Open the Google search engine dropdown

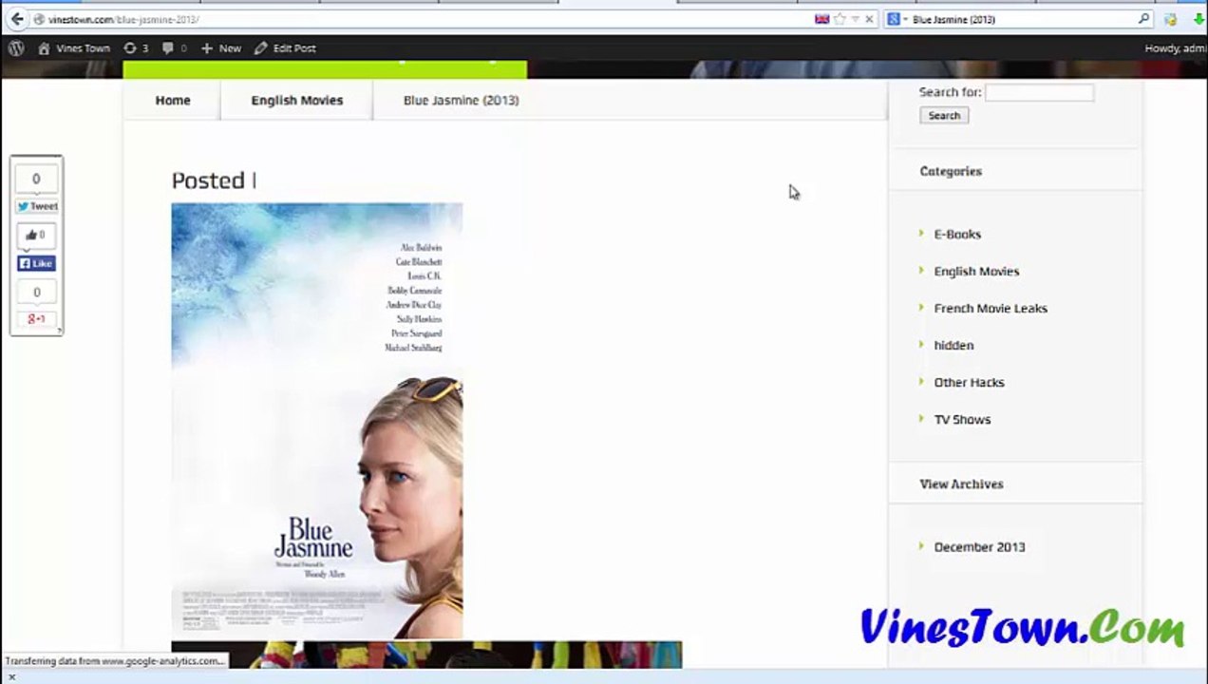[x=897, y=19]
